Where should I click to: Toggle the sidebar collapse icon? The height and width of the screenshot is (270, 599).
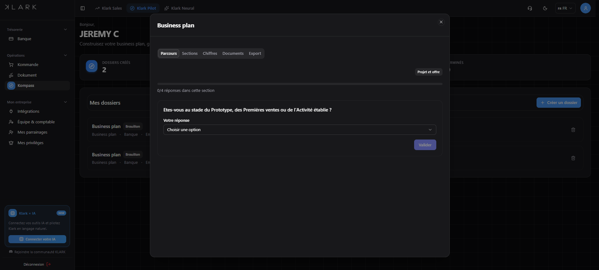82,8
